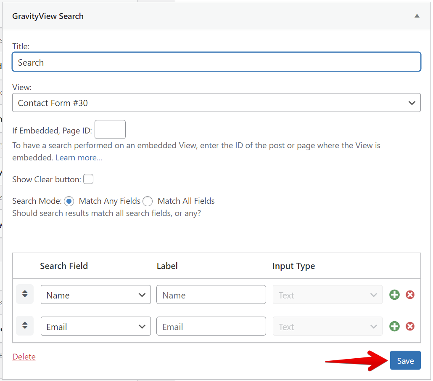Open the Search Field dropdown for Email
This screenshot has width=433, height=381.
click(x=95, y=326)
